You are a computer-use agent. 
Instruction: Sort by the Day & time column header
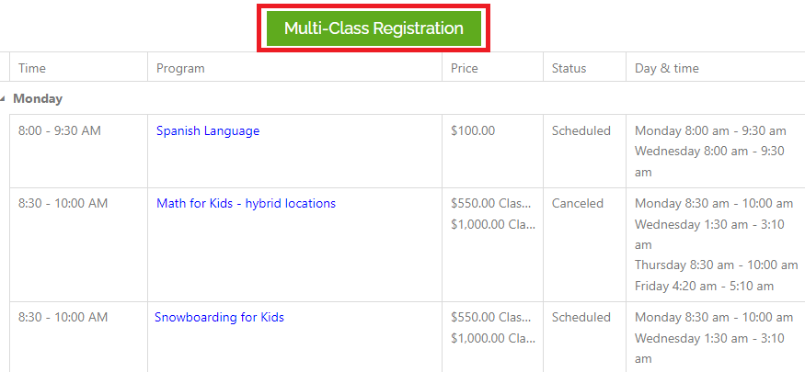coord(666,68)
